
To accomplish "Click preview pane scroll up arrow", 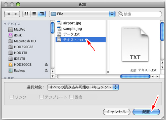I will (x=162, y=63).
